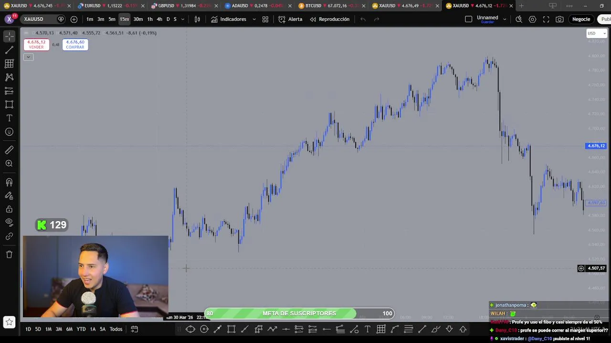Click the VENDER sell price button
Image resolution: width=611 pixels, height=343 pixels.
36,44
